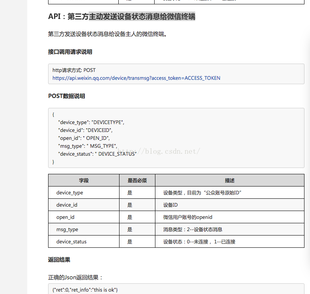
Task: Click the highlighted API heading text
Action: 142,16
